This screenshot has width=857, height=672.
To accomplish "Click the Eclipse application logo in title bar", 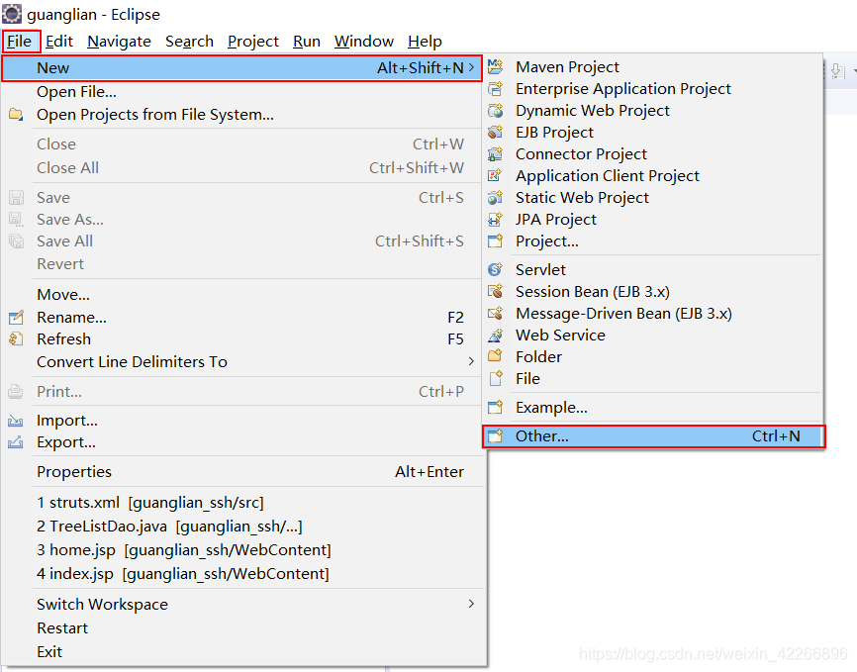I will [x=12, y=14].
